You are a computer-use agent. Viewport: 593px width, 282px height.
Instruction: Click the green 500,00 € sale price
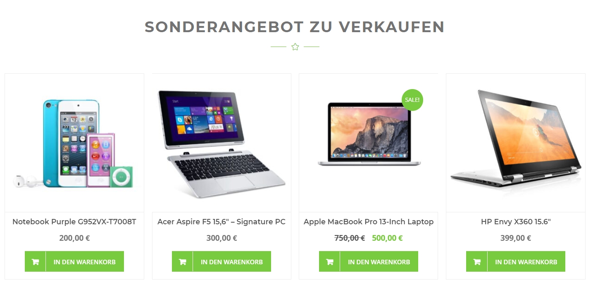(x=387, y=238)
